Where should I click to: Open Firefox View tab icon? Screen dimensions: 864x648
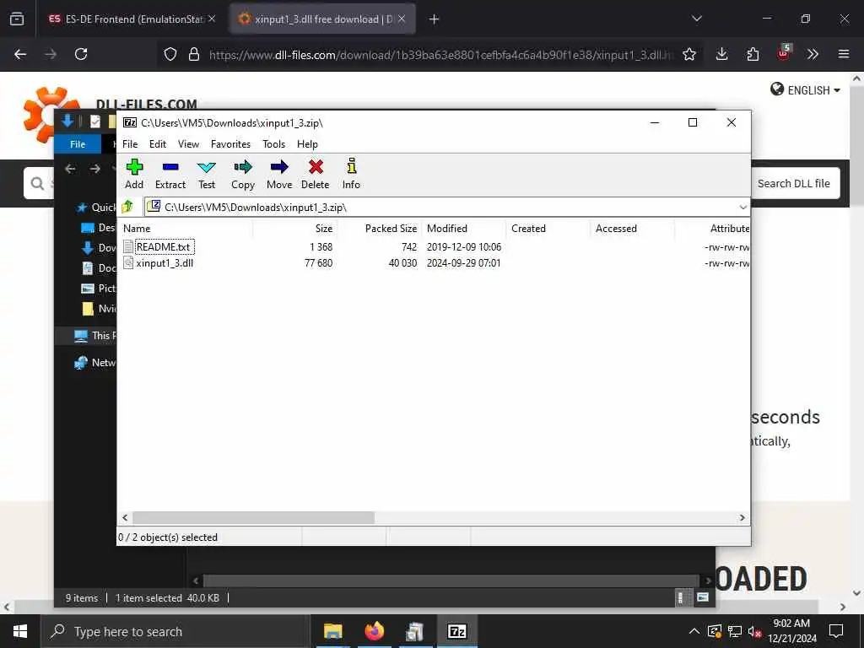(x=17, y=19)
